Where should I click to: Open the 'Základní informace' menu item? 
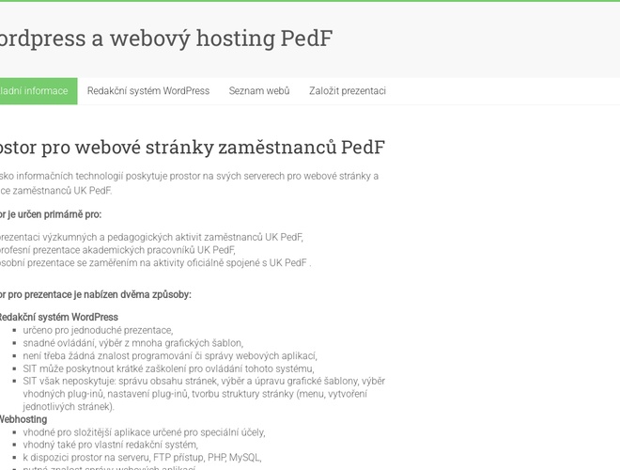coord(35,91)
